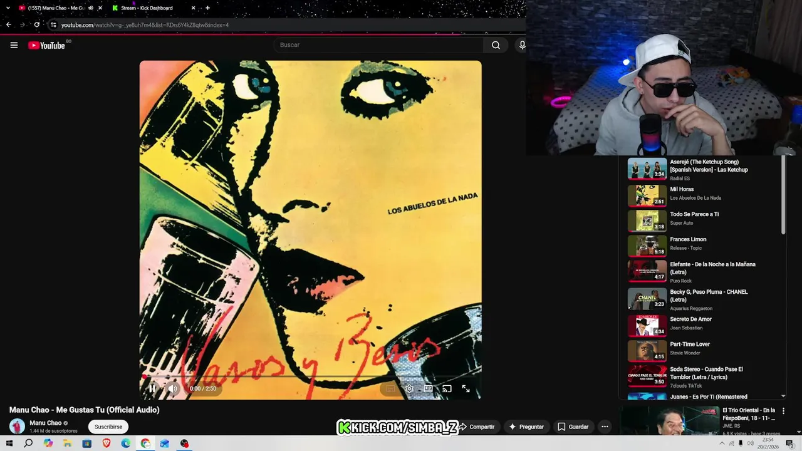This screenshot has width=802, height=451.
Task: Open the tab search dropdown
Action: tap(8, 8)
